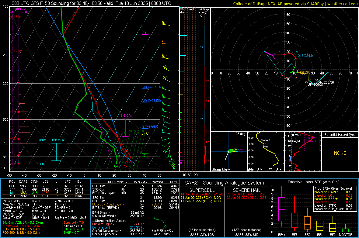Select the 22 Jun 08 00Z (DDC) hail analogue
359x238 pixels.
click(246, 198)
